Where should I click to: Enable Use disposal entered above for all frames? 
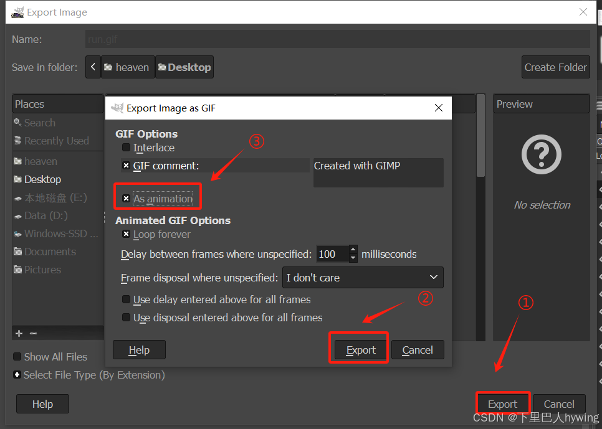[126, 318]
